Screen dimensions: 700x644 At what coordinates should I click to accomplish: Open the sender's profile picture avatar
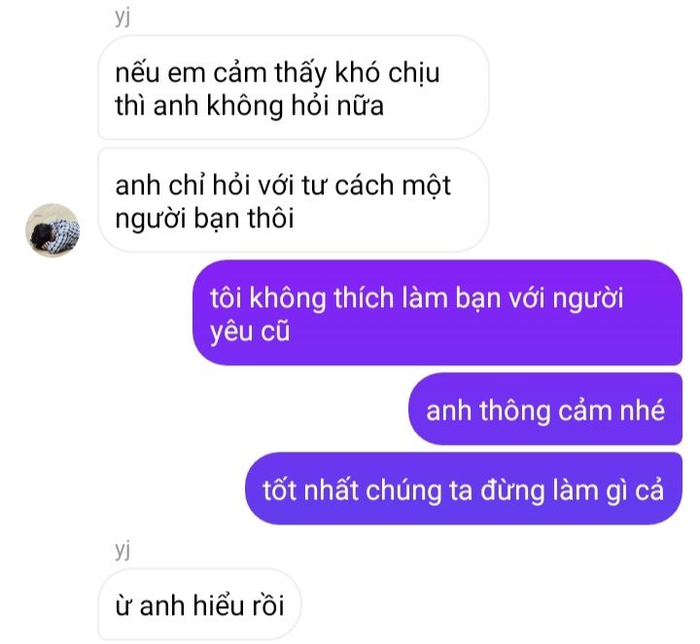coord(52,230)
